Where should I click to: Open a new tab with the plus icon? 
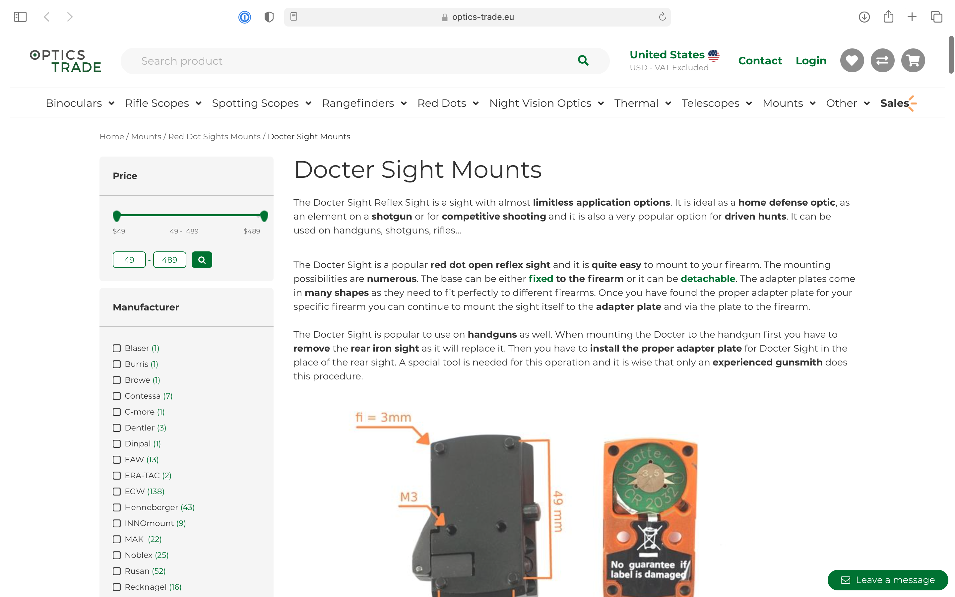pos(912,17)
